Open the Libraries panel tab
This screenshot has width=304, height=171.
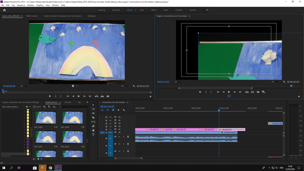click(68, 102)
